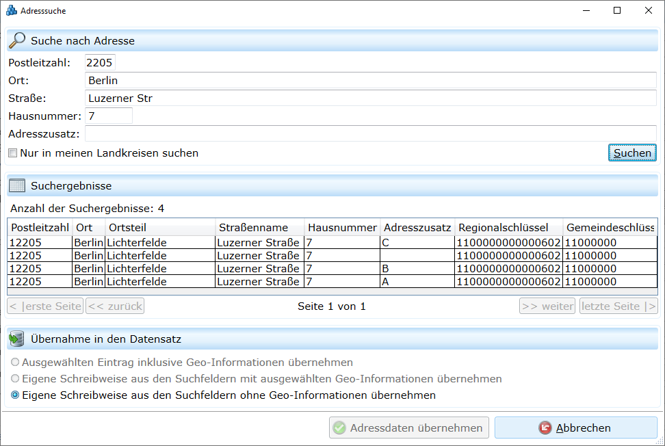This screenshot has width=665, height=446.
Task: Click the Suchergebnisse table grid icon
Action: (17, 185)
